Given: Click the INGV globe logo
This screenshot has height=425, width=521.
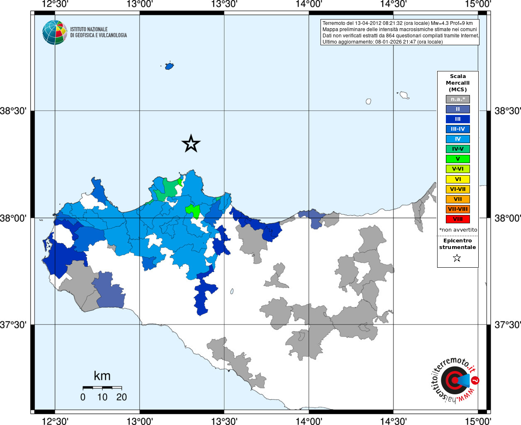Looking at the screenshot, I should (x=55, y=32).
